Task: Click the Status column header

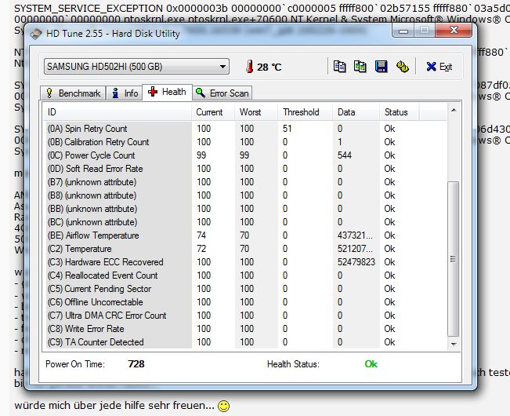Action: [x=400, y=112]
